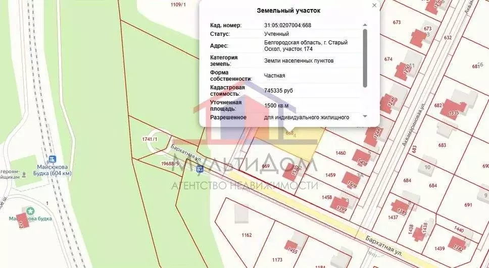Screen dimensions: 489x268
Task: Select parcel 669 on the map
Action: click(266, 166)
